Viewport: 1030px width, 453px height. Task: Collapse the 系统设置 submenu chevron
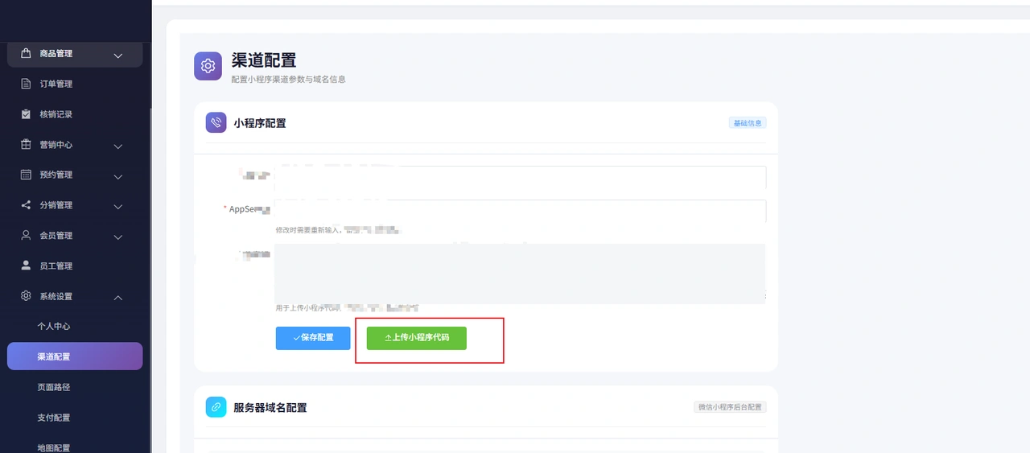point(118,298)
